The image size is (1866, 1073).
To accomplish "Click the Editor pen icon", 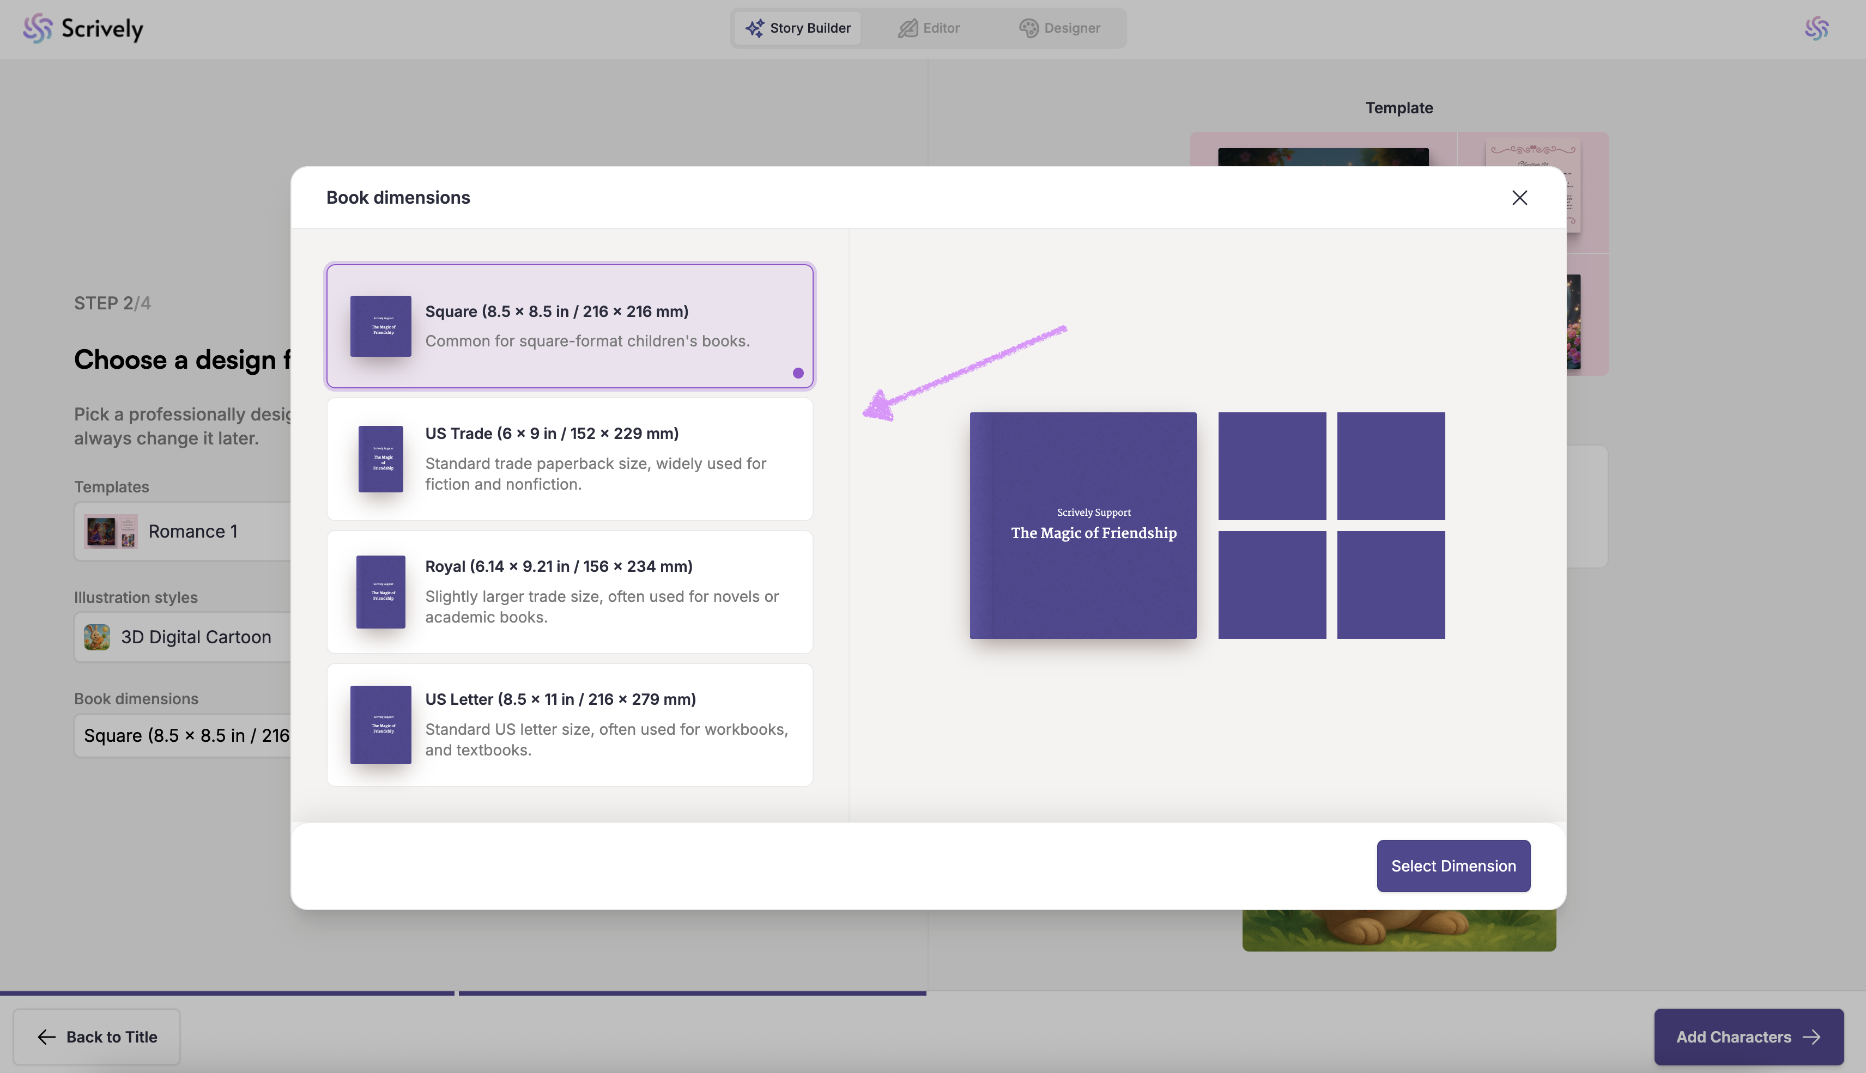I will coord(907,28).
